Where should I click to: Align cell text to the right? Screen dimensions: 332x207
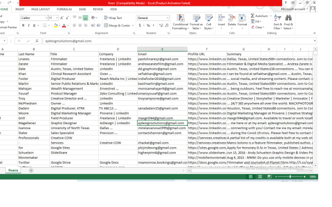pos(85,25)
